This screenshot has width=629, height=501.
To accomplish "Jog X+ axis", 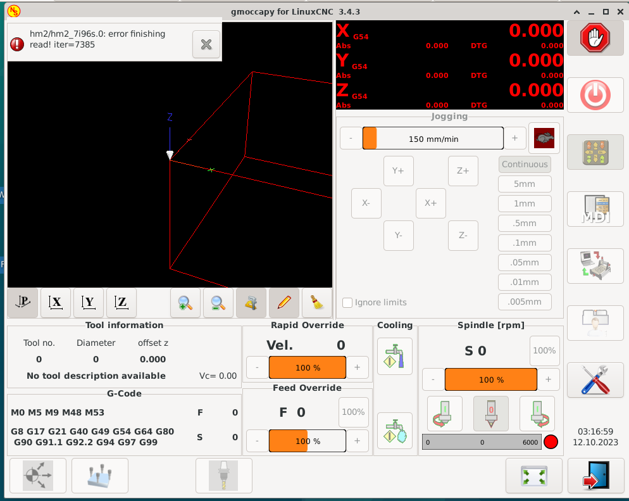I will click(431, 203).
